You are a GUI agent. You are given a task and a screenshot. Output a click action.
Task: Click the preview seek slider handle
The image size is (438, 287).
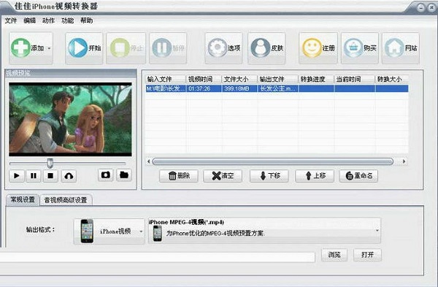50,163
